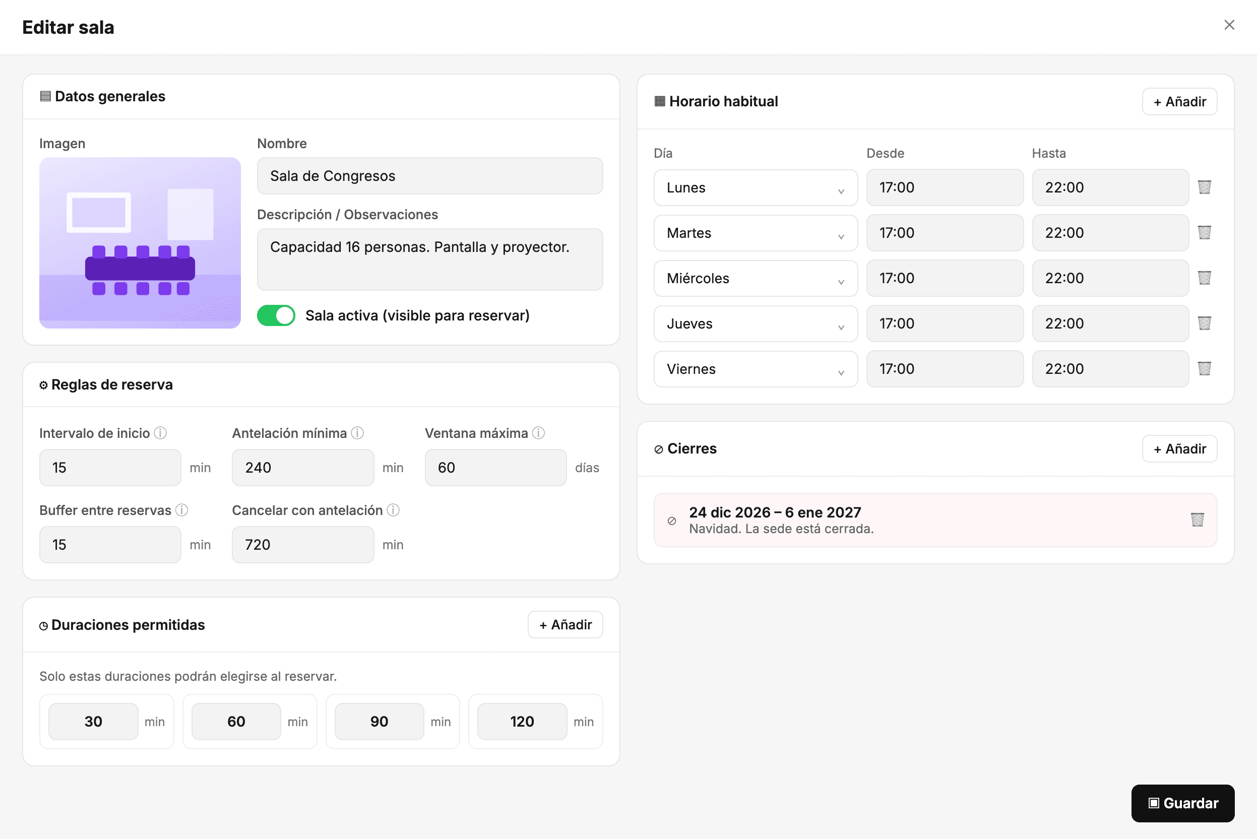1257x839 pixels.
Task: Show info for Buffer entre reservas
Action: click(181, 510)
